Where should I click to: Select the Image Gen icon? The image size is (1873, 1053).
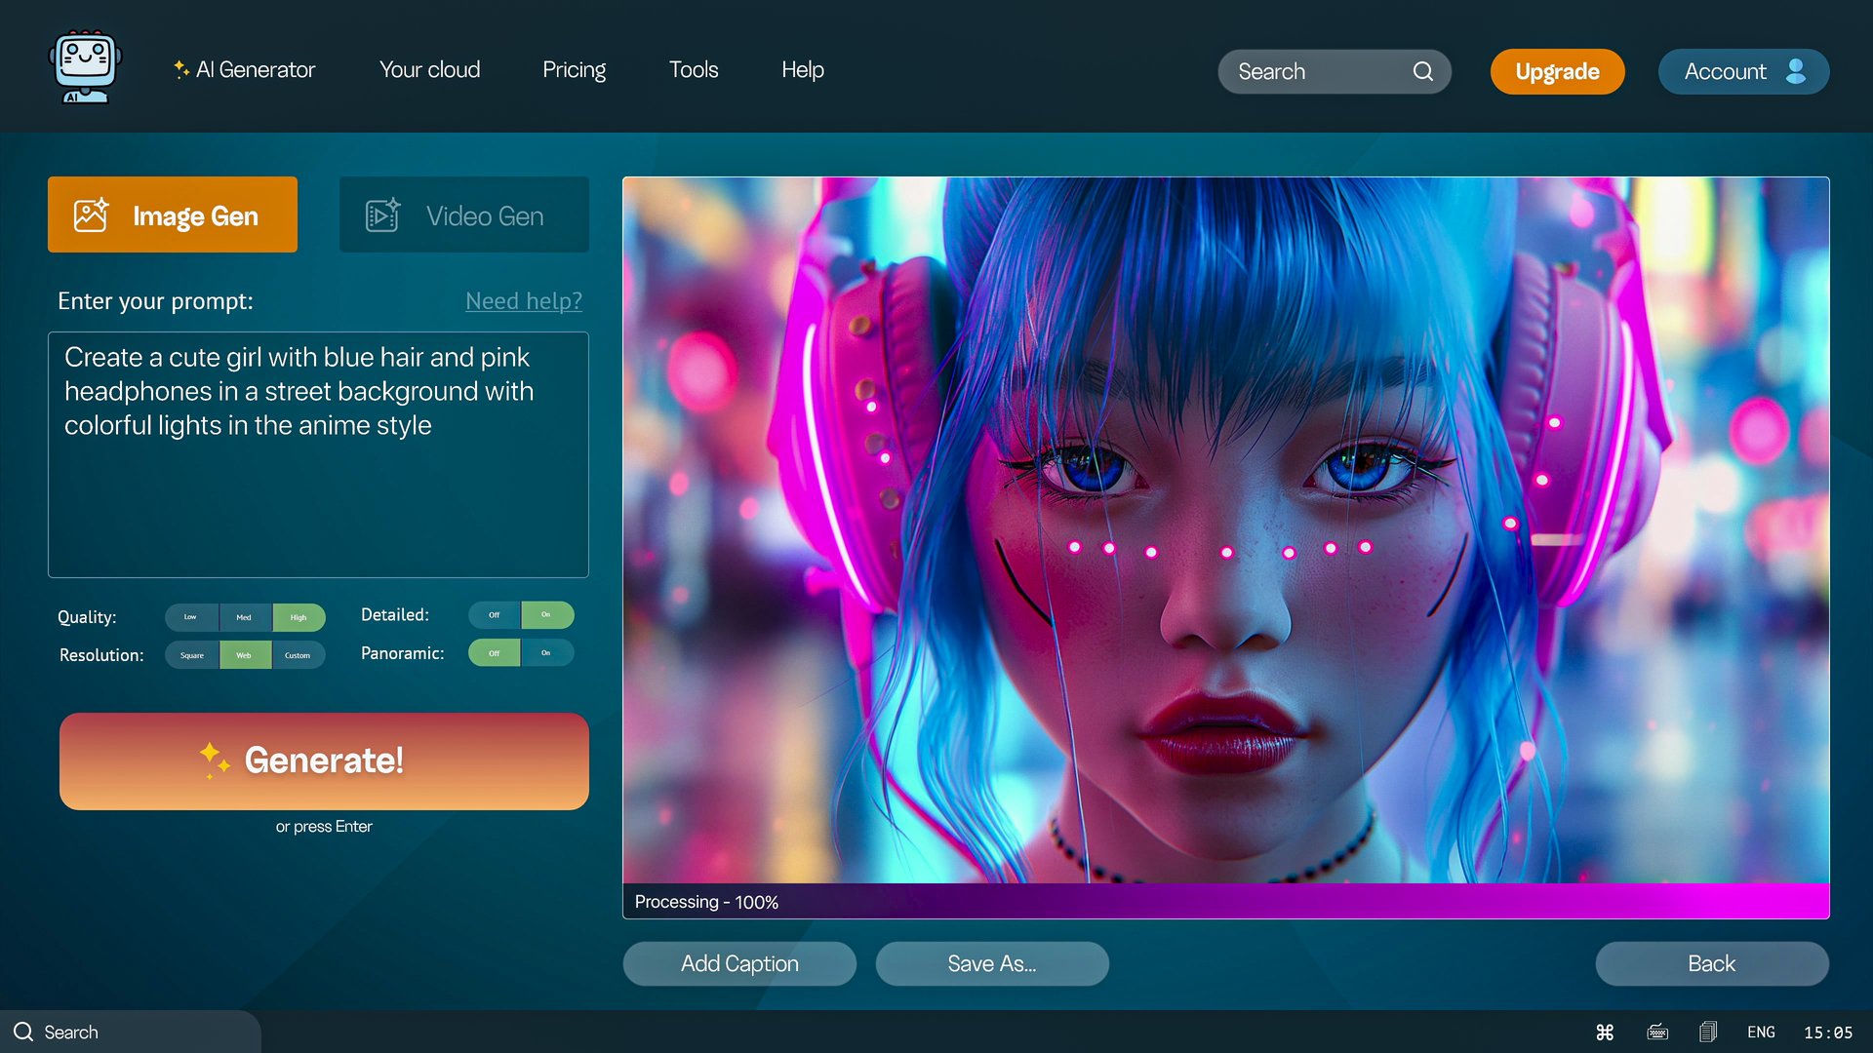(x=89, y=214)
